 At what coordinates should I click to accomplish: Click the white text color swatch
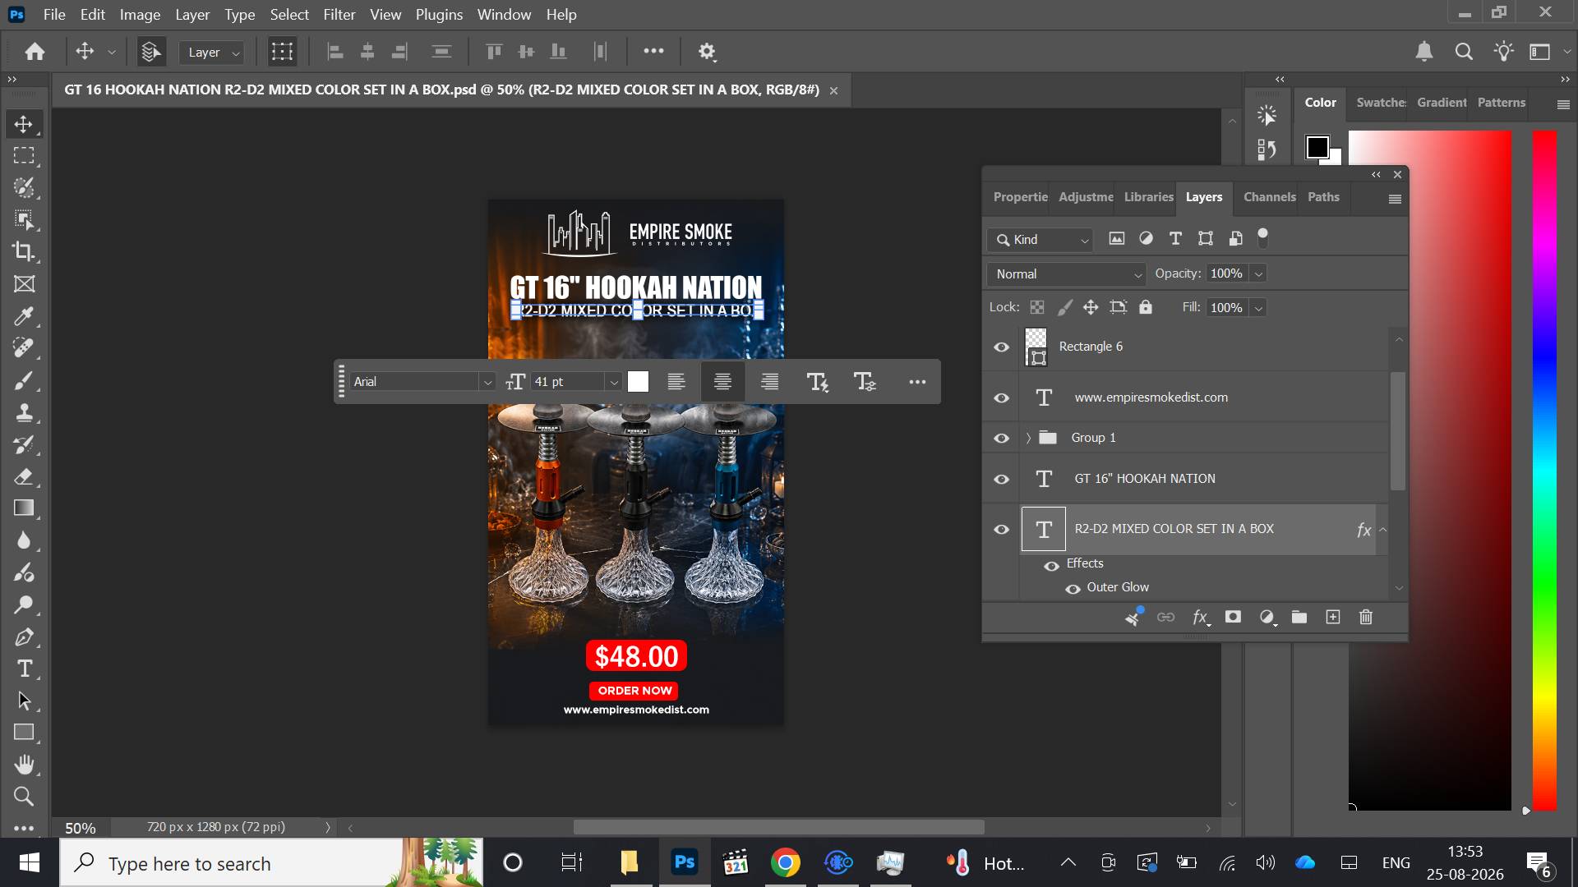click(638, 382)
